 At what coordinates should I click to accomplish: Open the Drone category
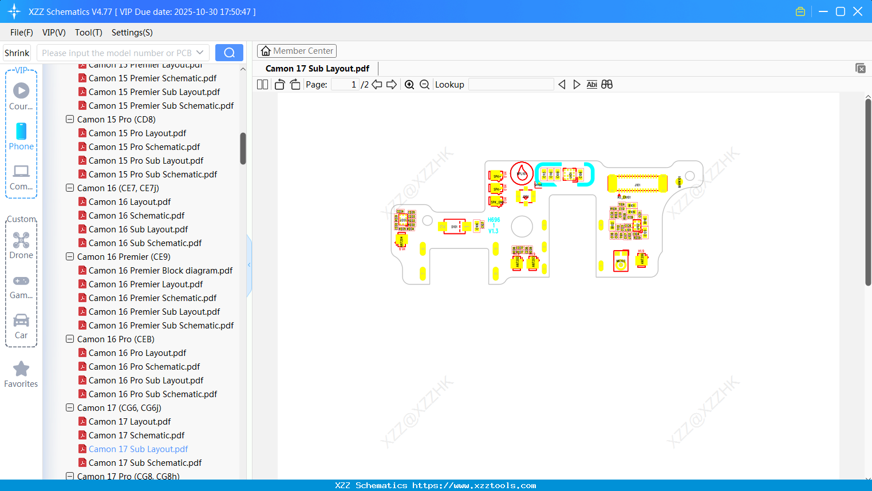tap(21, 245)
